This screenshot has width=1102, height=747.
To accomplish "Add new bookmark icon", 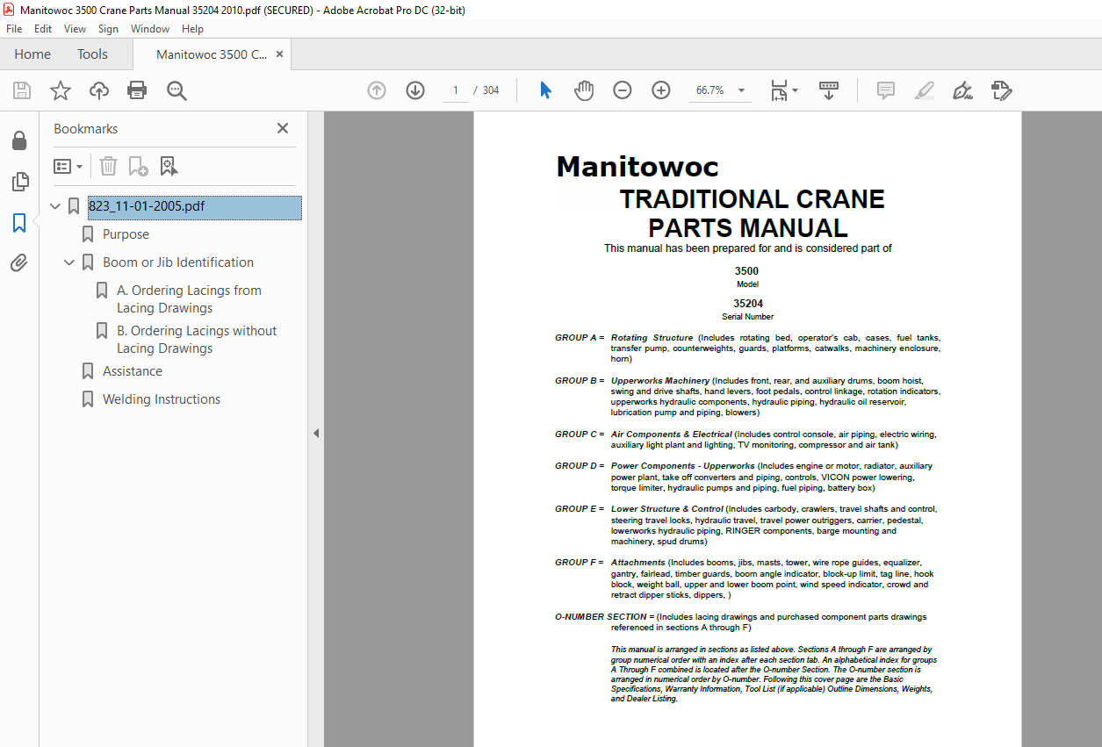I will point(138,166).
